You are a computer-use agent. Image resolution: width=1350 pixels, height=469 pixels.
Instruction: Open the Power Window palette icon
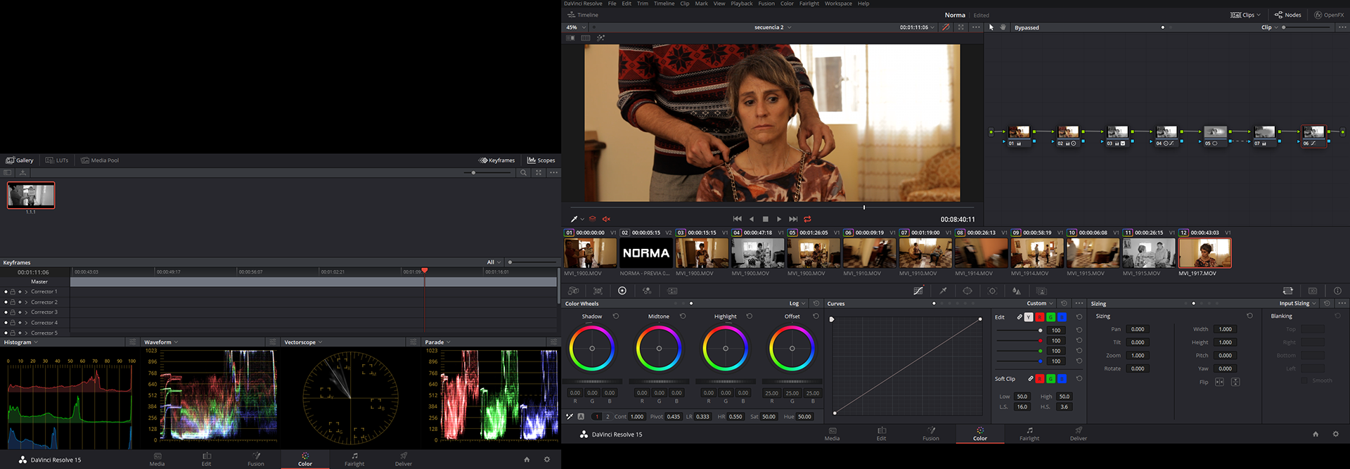click(x=967, y=291)
